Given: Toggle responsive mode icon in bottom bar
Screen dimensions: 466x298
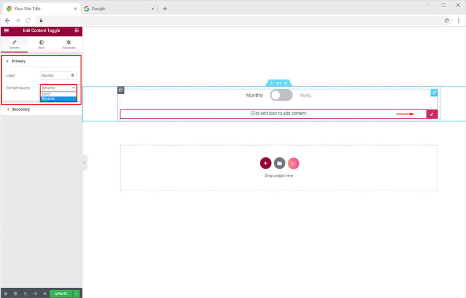Looking at the screenshot, I should click(35, 294).
